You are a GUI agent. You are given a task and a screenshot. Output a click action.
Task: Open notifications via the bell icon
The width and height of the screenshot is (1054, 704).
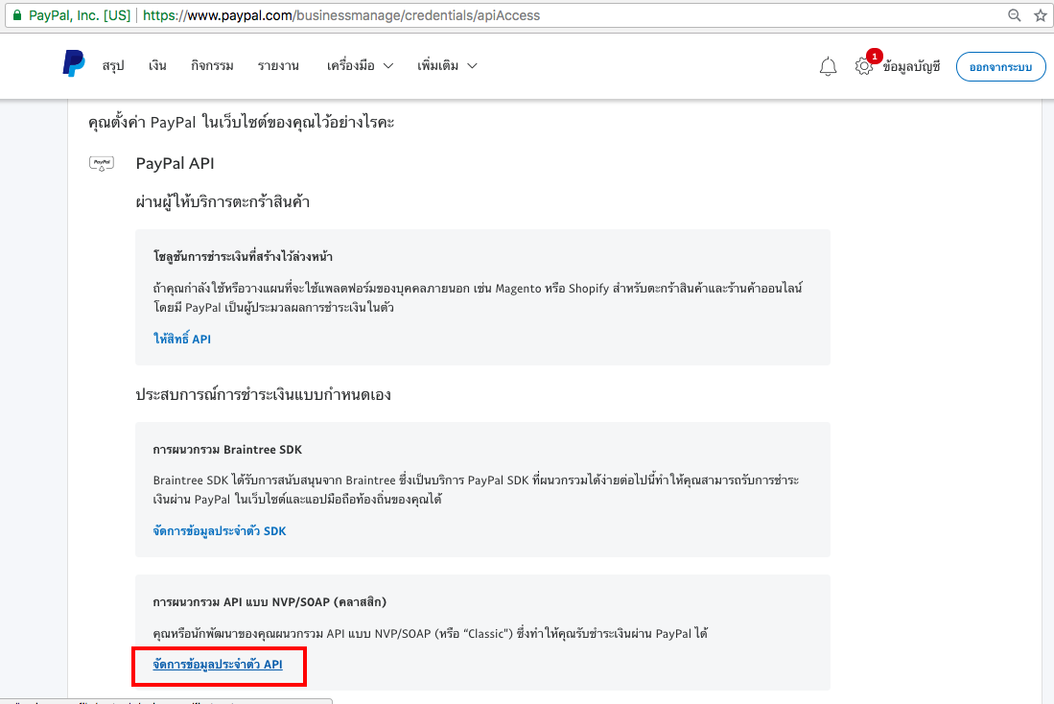point(828,66)
